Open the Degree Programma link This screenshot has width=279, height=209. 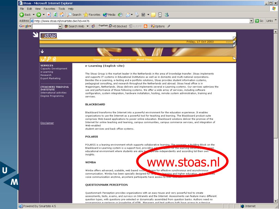[52, 96]
